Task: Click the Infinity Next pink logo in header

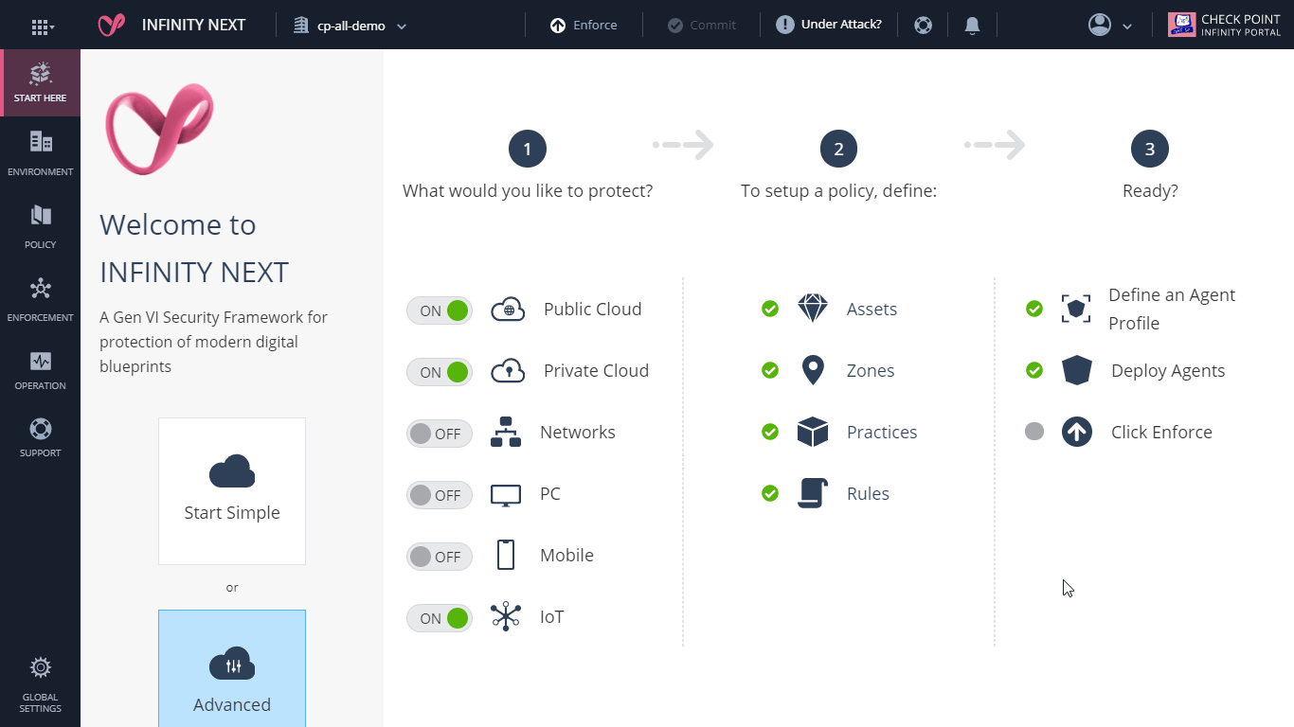Action: [x=112, y=26]
